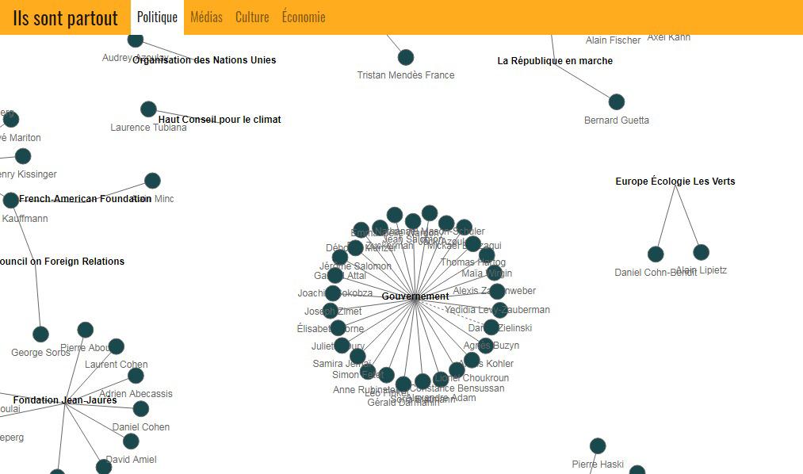Image resolution: width=803 pixels, height=474 pixels.
Task: Select the 'Europe Écologie Les Verts' label
Action: (675, 182)
